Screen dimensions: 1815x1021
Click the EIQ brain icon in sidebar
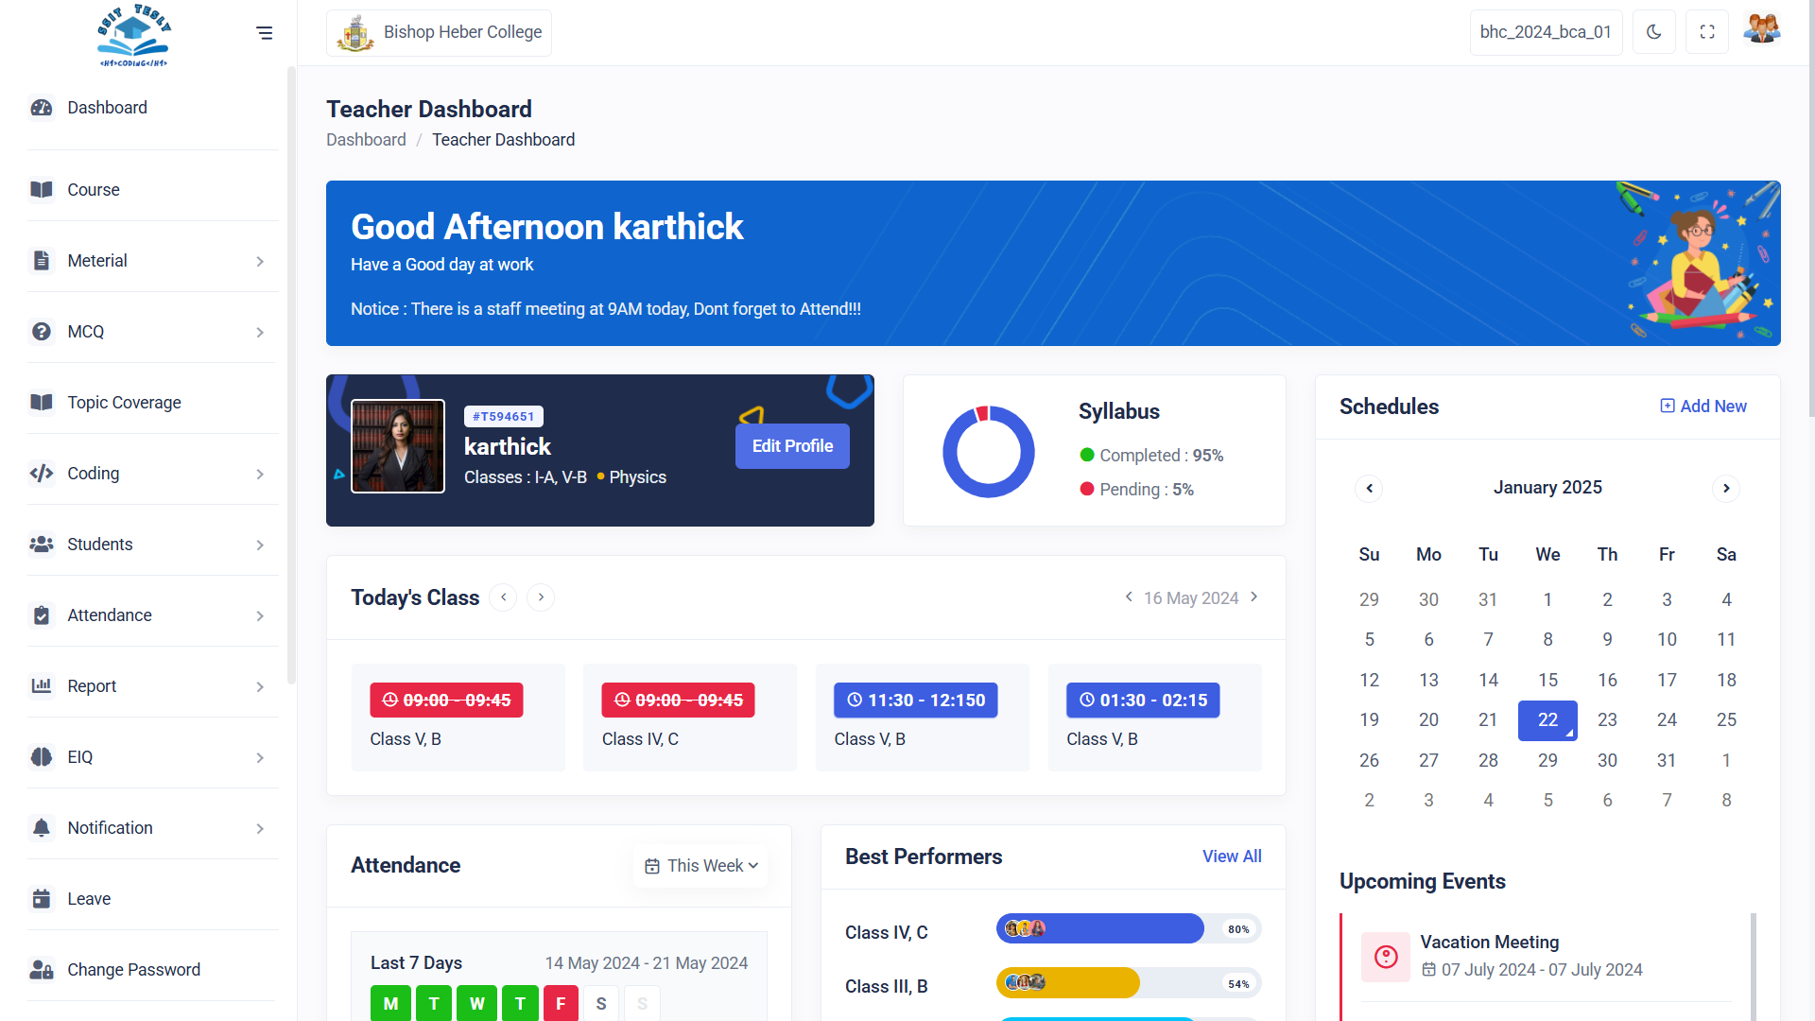click(x=42, y=757)
